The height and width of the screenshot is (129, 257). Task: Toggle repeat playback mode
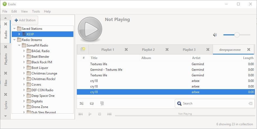click(x=92, y=103)
